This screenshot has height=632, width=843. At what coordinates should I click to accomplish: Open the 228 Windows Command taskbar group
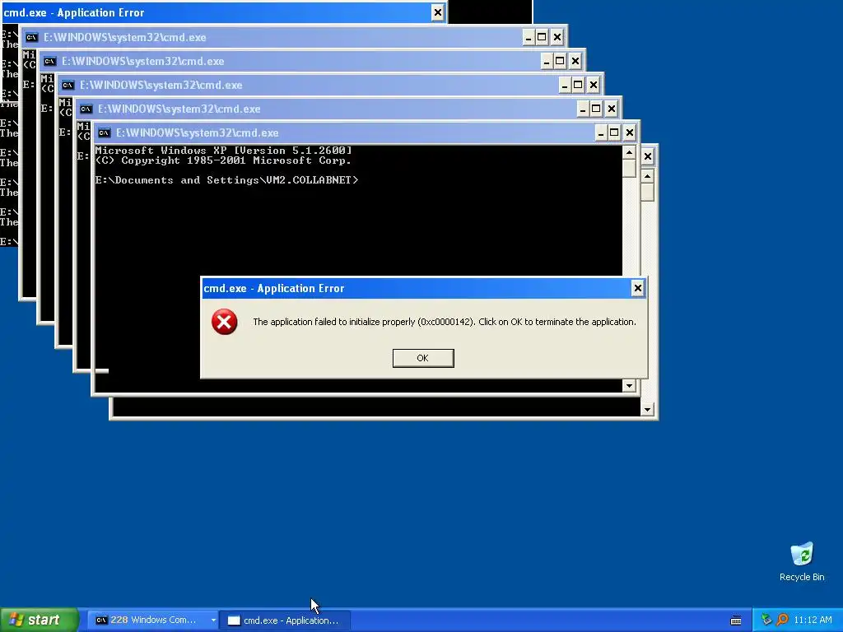coord(154,620)
